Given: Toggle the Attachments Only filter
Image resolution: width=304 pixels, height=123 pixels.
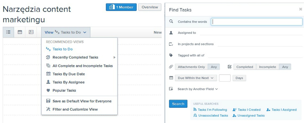Looking at the screenshot, I should pos(191,67).
